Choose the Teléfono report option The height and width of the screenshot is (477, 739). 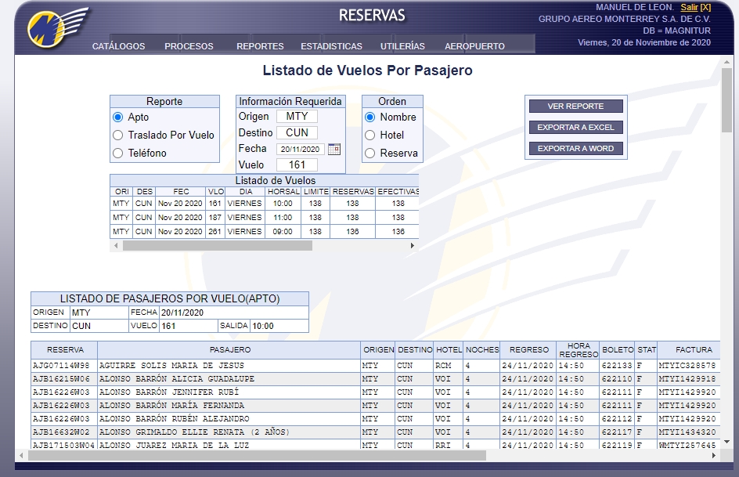(x=118, y=154)
